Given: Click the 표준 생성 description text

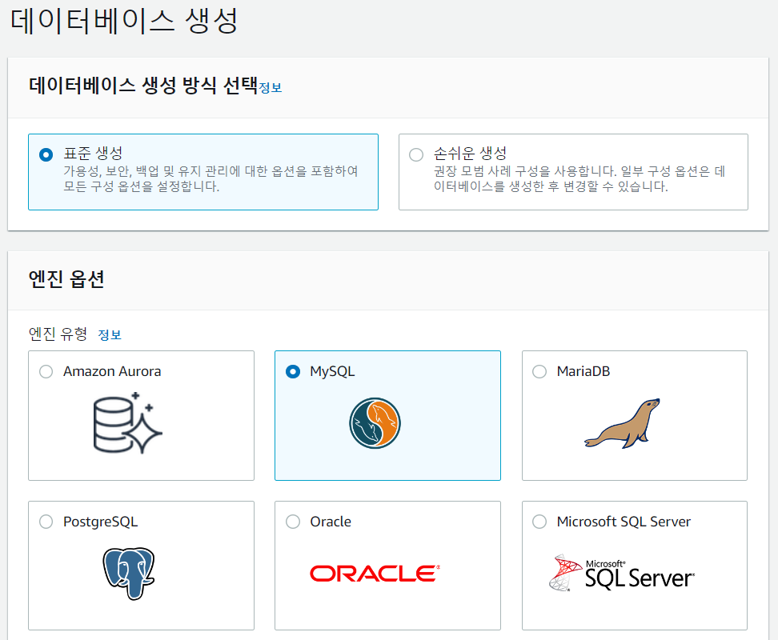Looking at the screenshot, I should coord(211,178).
